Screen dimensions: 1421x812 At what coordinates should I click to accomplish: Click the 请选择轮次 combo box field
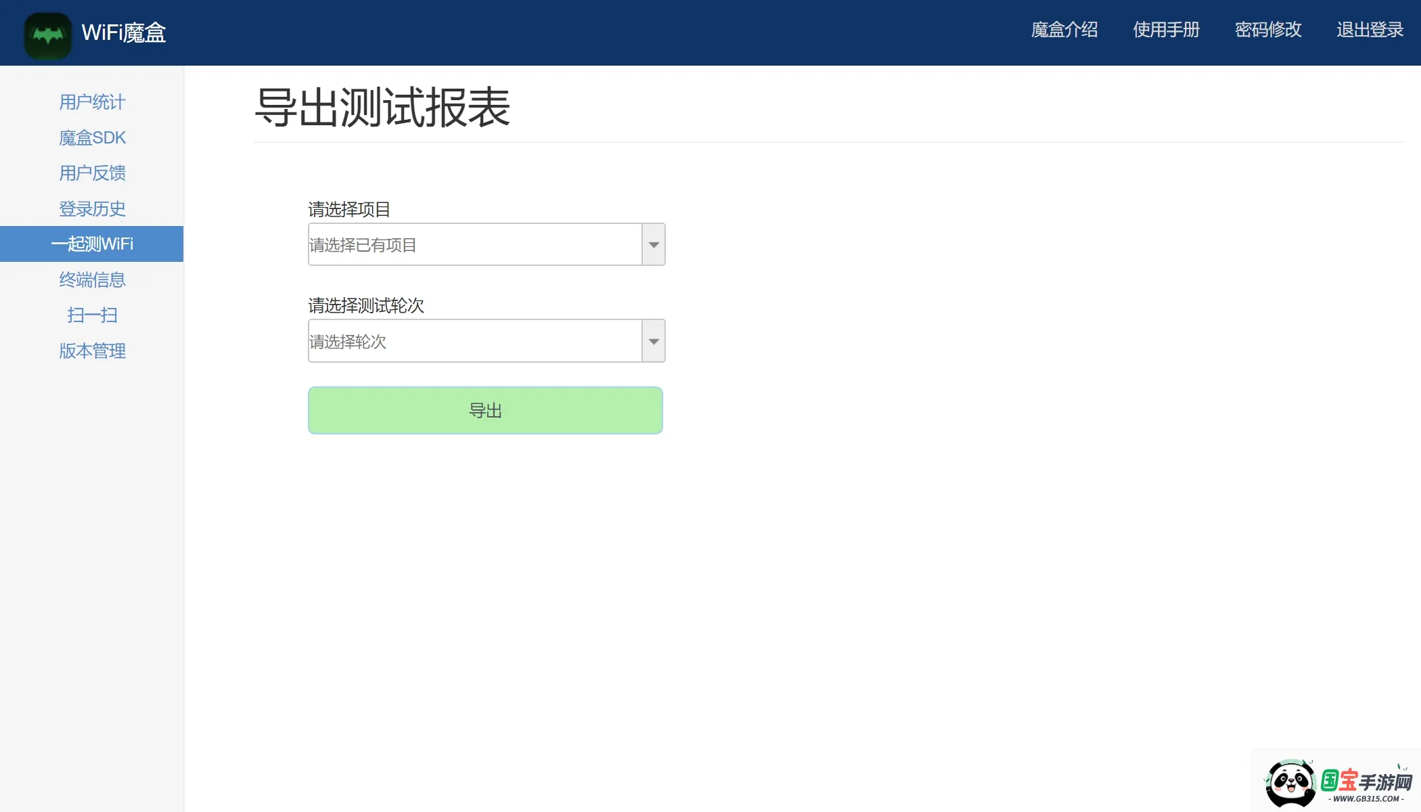(x=474, y=341)
